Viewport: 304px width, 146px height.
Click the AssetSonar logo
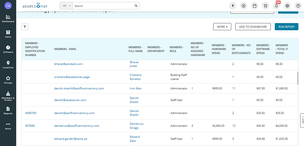click(35, 6)
